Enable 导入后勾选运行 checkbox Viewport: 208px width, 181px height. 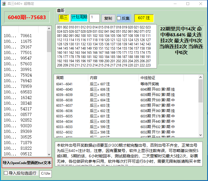pos(6,173)
